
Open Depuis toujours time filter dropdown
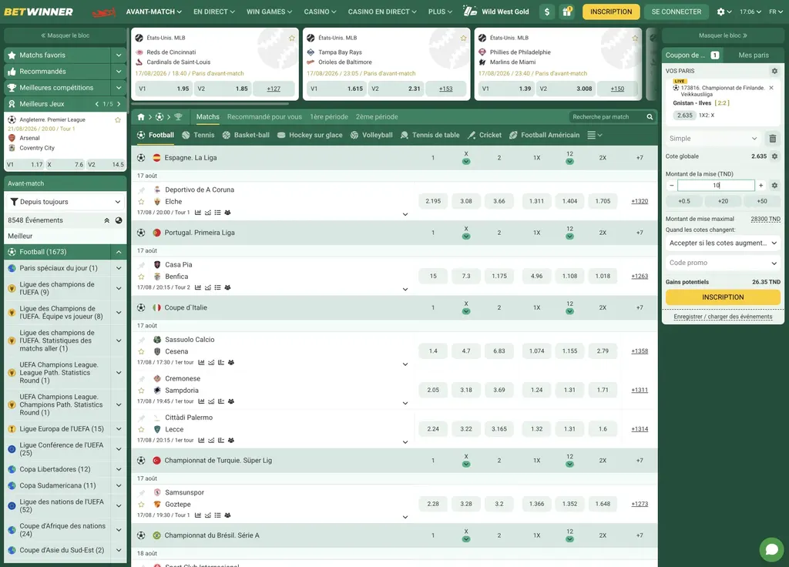pos(65,202)
